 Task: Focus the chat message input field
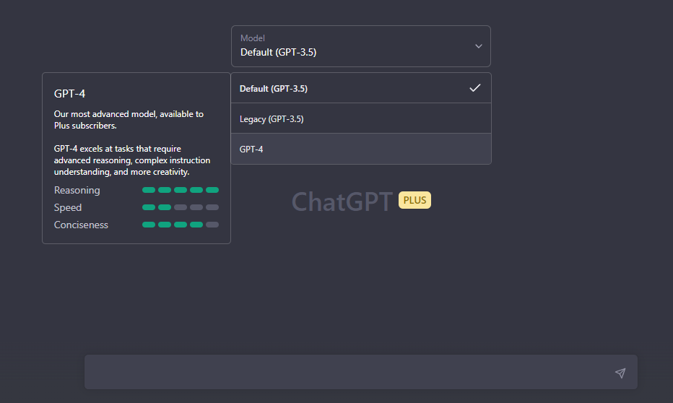tap(360, 372)
